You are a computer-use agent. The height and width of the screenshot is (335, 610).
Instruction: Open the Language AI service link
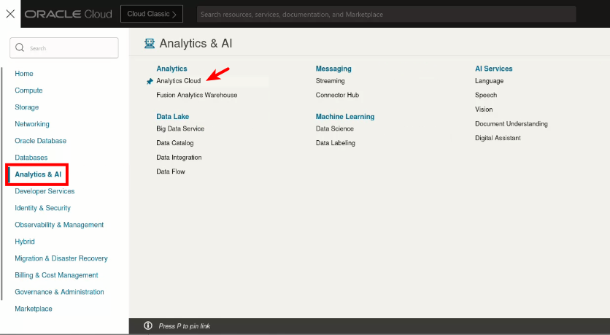(x=489, y=81)
